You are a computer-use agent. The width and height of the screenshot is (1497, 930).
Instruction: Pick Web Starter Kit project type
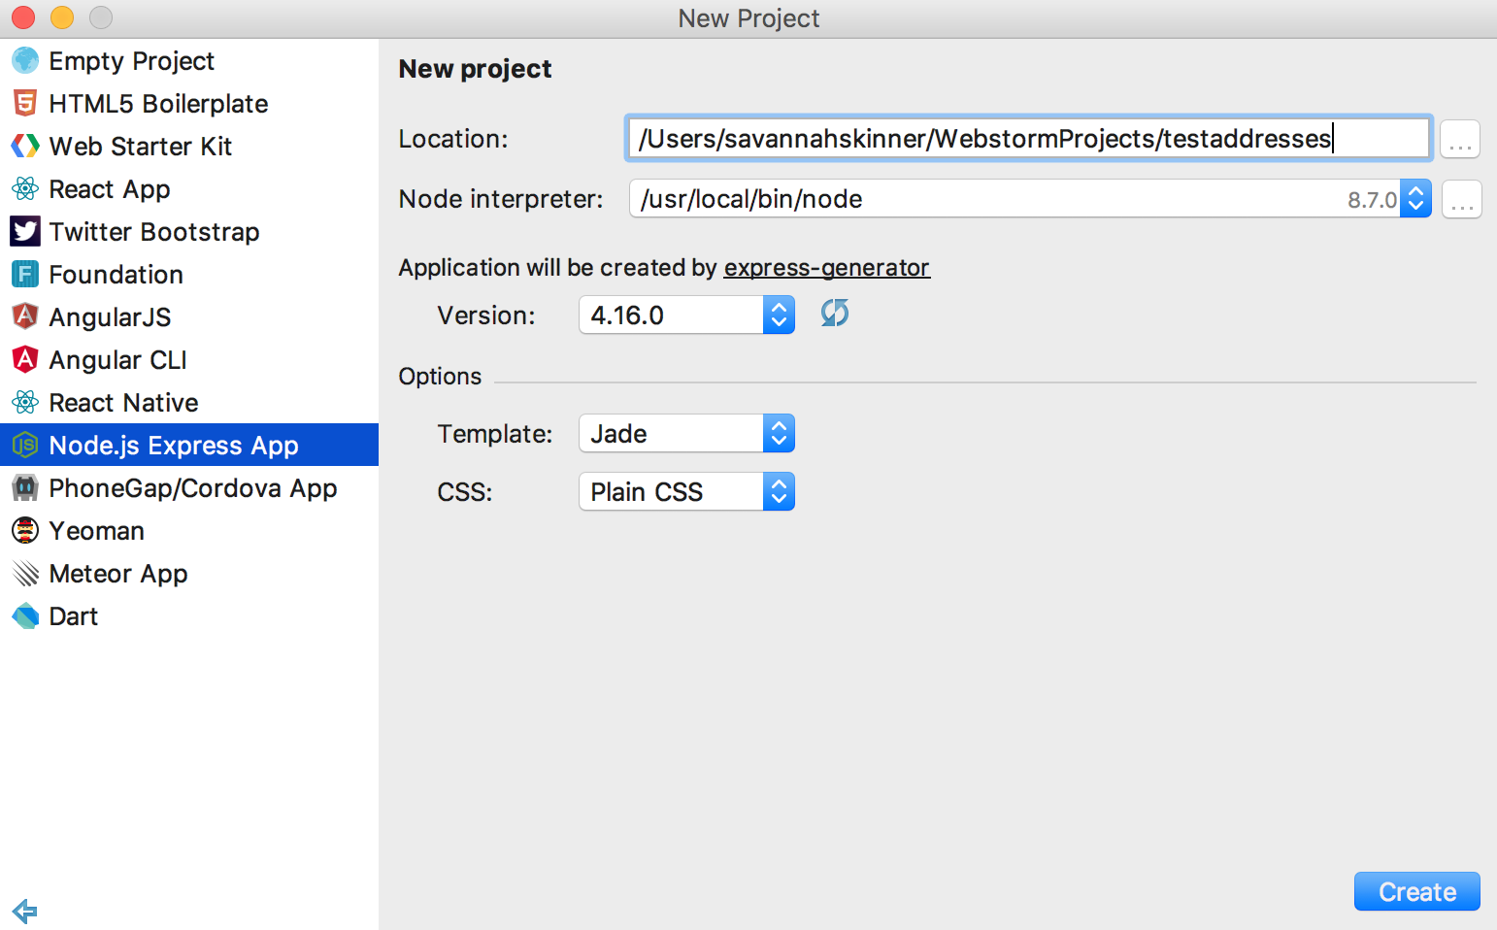(x=189, y=147)
